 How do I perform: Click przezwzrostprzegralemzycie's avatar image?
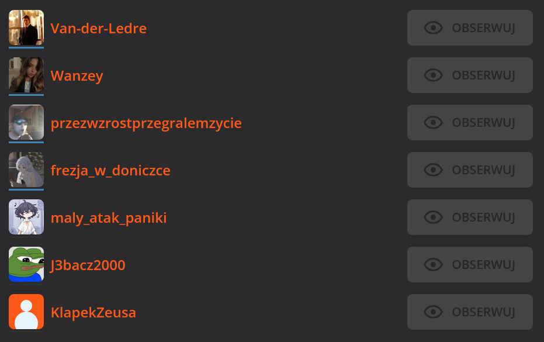(x=26, y=122)
